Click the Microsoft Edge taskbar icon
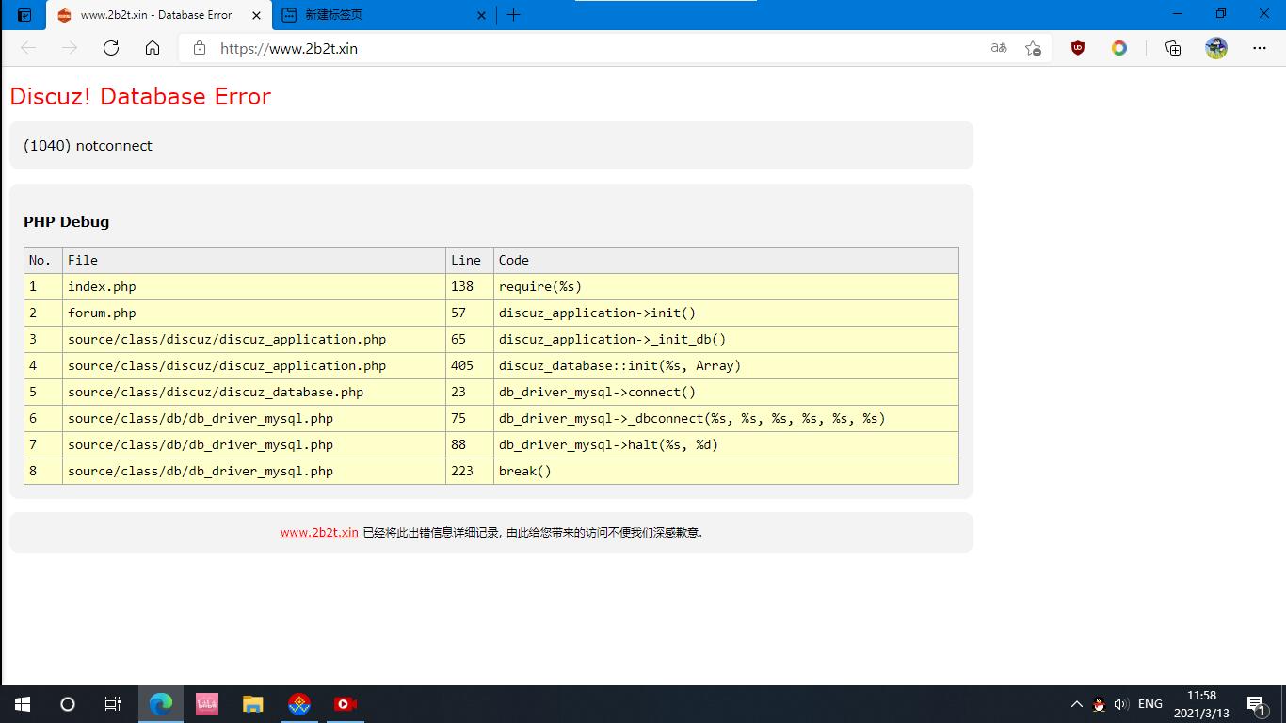 click(x=161, y=704)
